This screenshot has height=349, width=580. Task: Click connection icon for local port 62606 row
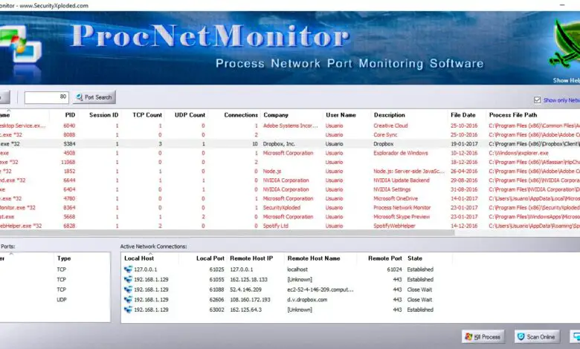coord(128,299)
